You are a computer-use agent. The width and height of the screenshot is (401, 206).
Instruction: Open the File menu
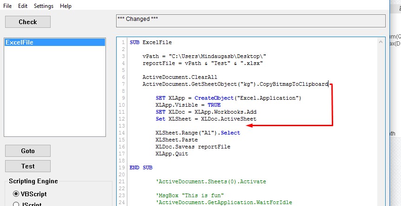point(7,6)
